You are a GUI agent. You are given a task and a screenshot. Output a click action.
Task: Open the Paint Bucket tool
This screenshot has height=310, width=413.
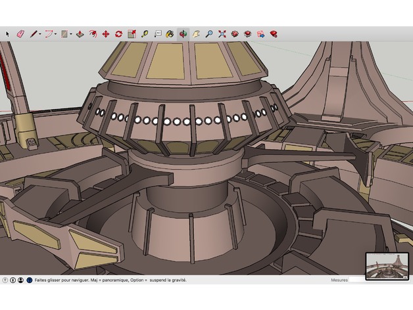(170, 33)
